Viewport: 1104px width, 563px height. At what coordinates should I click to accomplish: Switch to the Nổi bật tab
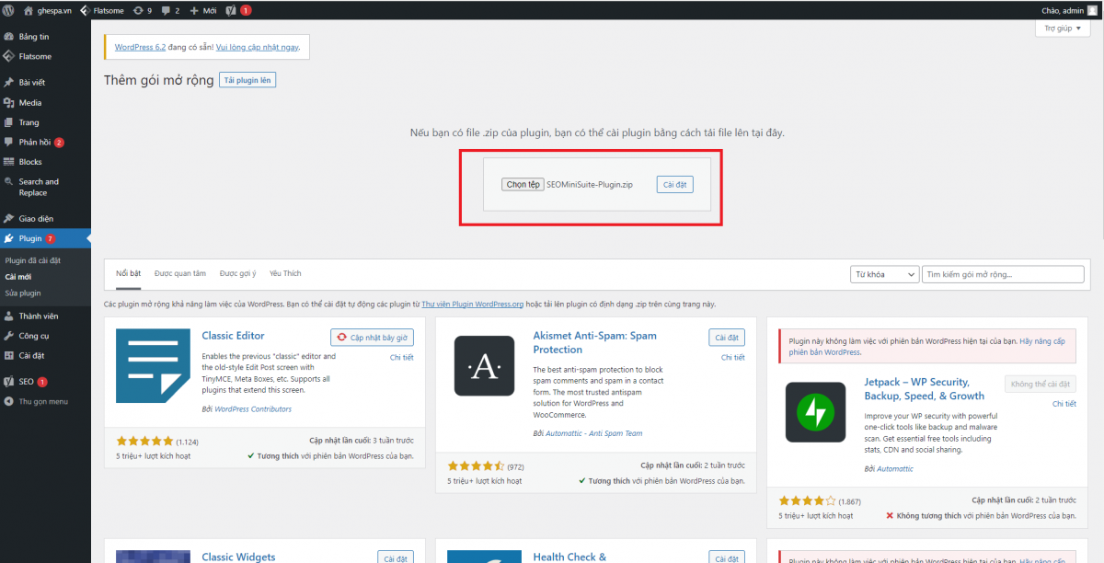pos(128,273)
